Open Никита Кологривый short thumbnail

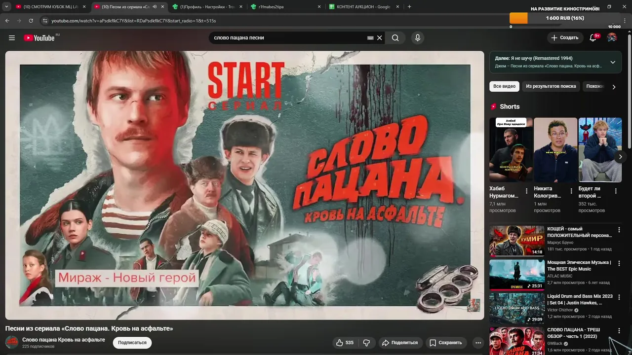tap(555, 150)
